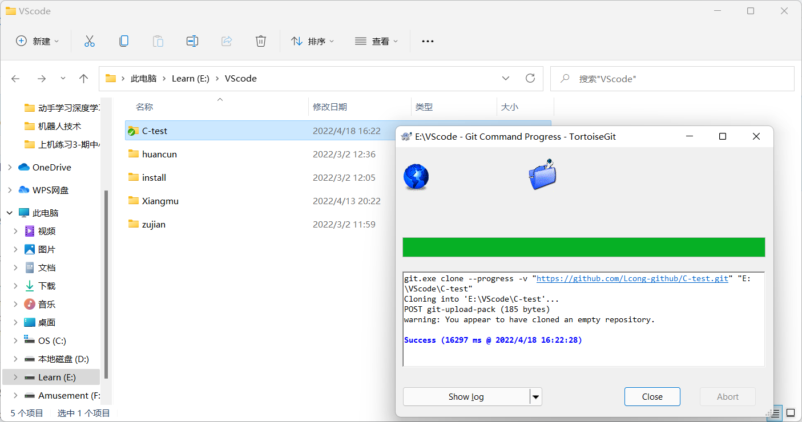
Task: Go up one directory with Up arrow
Action: click(x=83, y=79)
